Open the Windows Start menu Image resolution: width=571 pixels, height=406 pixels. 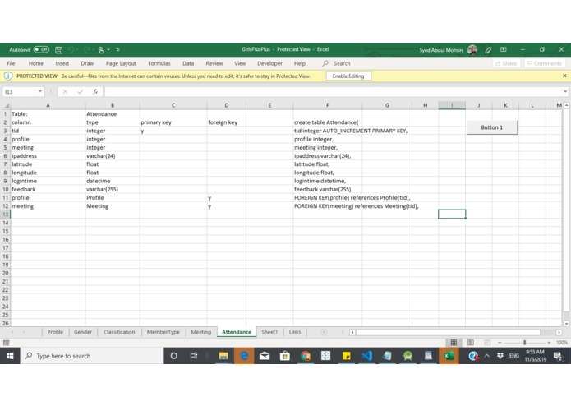(x=10, y=356)
